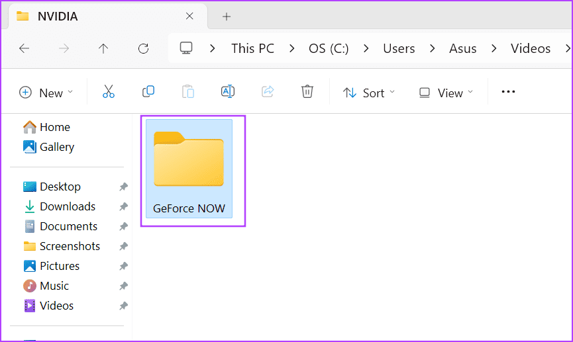
Task: Open Pictures in the sidebar
Action: (x=51, y=266)
